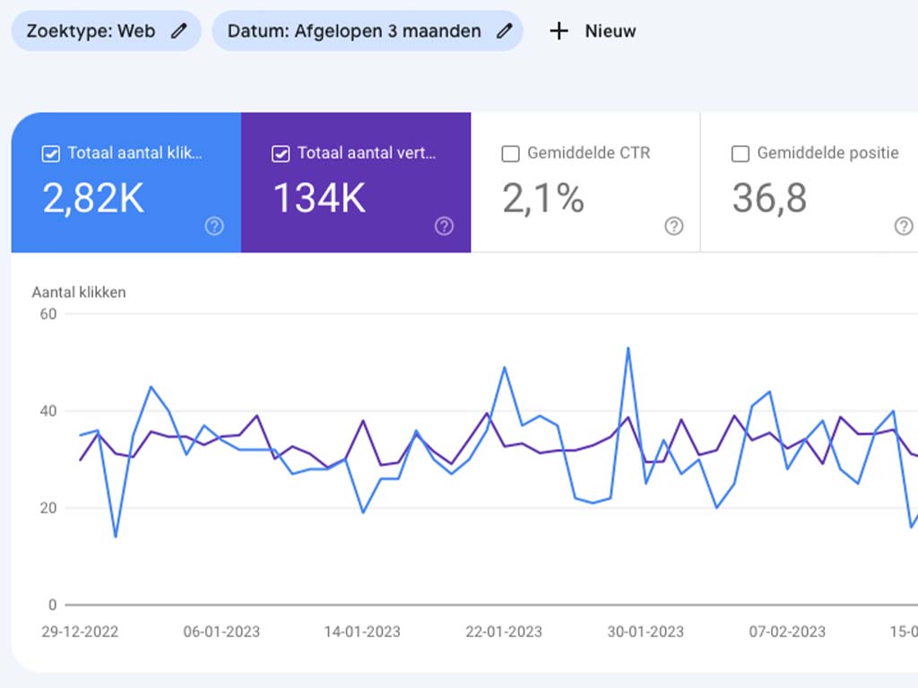Select the 36,8 average position value
The width and height of the screenshot is (918, 688).
coord(769,198)
